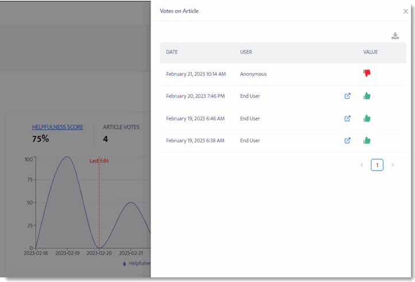The width and height of the screenshot is (415, 282).
Task: Click the 2023-02-18 axis label
Action: [36, 253]
